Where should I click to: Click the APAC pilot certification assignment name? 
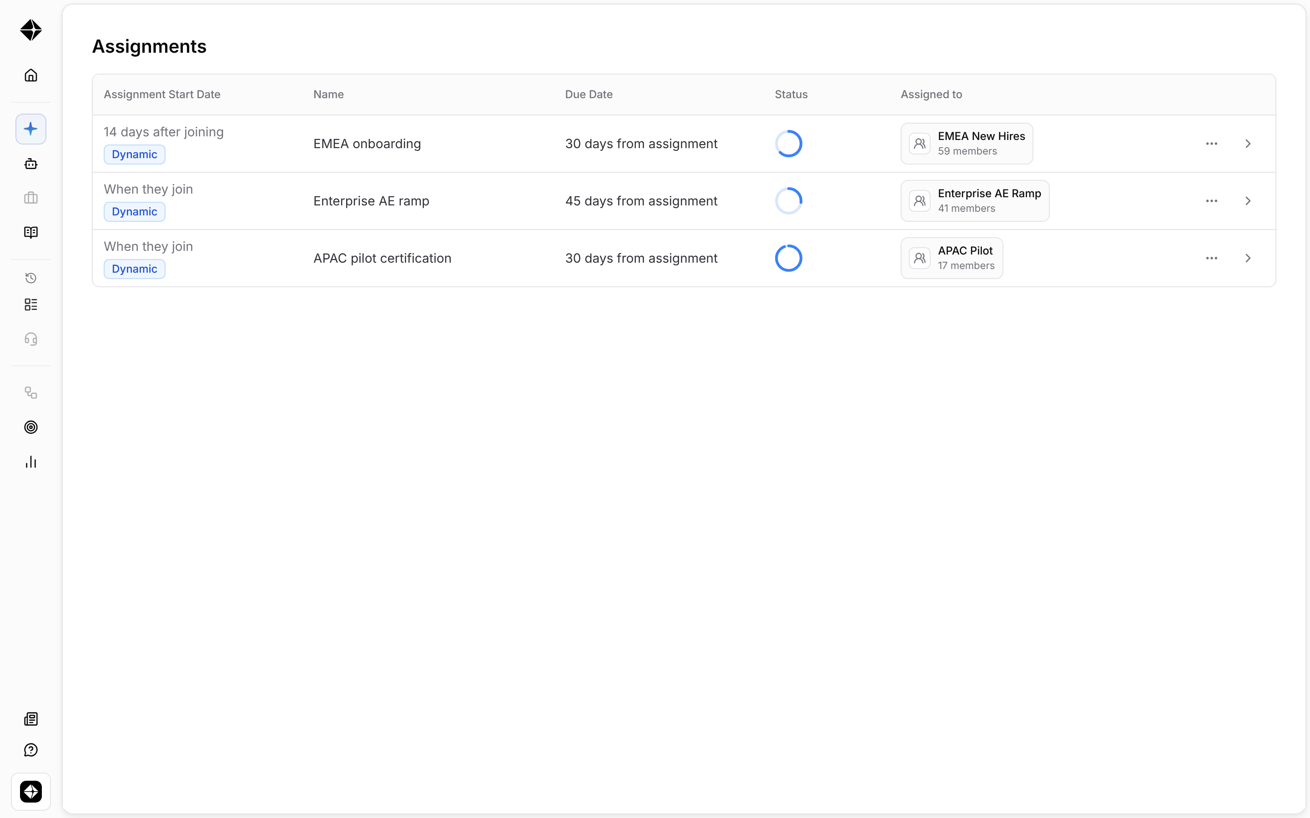point(382,259)
